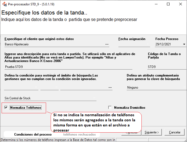The image size is (187, 142).
Task: Close the Pre-procesador STD_9 window
Action: 181,4
